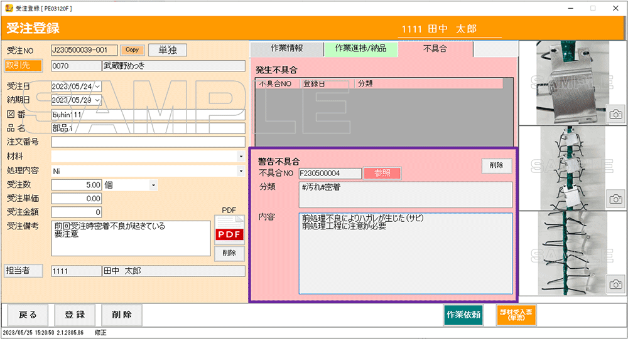Click the 登録日 column header
This screenshot has width=628, height=339.
(x=327, y=84)
